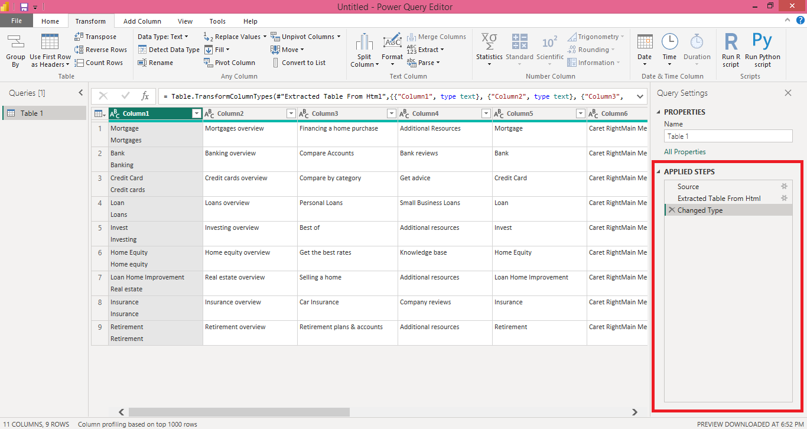Switch to the View tab
Screen dimensions: 807x429
tap(185, 21)
